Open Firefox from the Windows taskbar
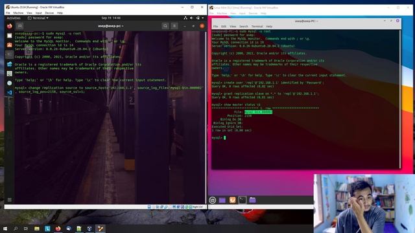The width and height of the screenshot is (415, 233). 58,228
